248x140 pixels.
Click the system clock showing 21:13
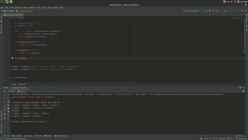tap(244, 2)
